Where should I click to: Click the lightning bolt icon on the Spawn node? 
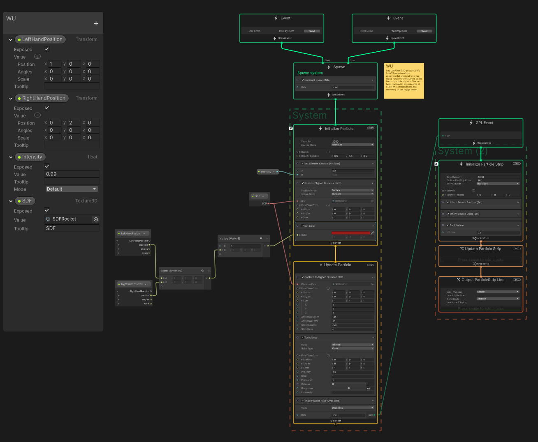[329, 67]
